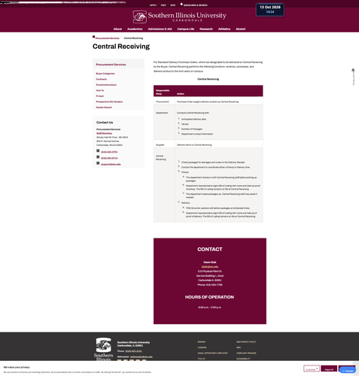Open How To in the sidebar
The image size is (359, 376).
pos(100,90)
